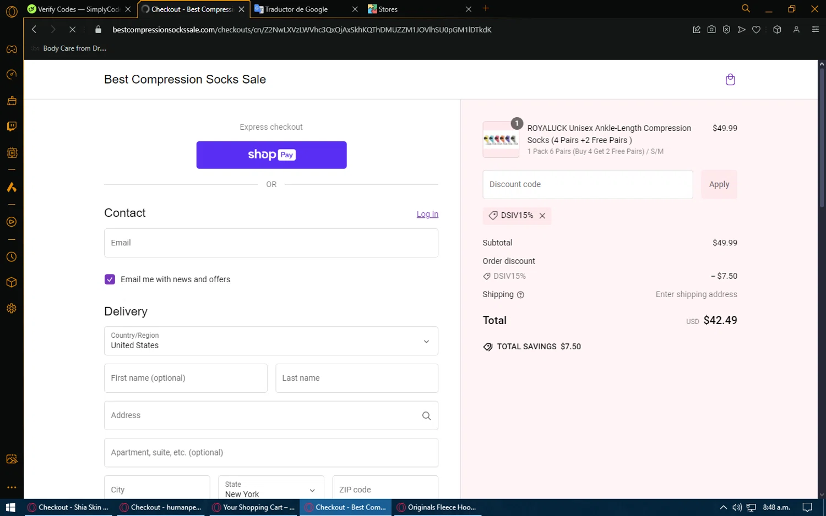This screenshot has width=826, height=516.
Task: Expand the State dropdown showing New York
Action: 271,490
